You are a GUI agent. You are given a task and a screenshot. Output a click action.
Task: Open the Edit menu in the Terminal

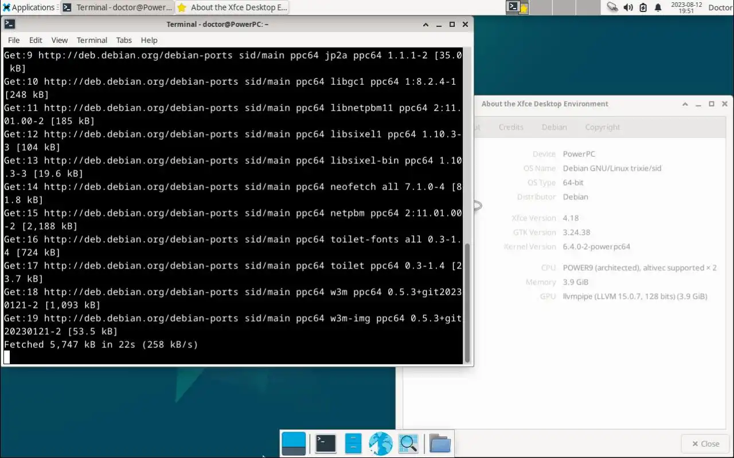(36, 40)
